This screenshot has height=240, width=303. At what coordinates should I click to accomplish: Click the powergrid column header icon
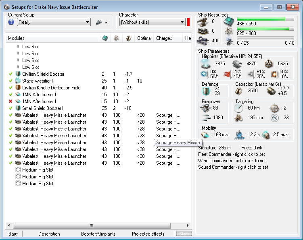point(116,38)
